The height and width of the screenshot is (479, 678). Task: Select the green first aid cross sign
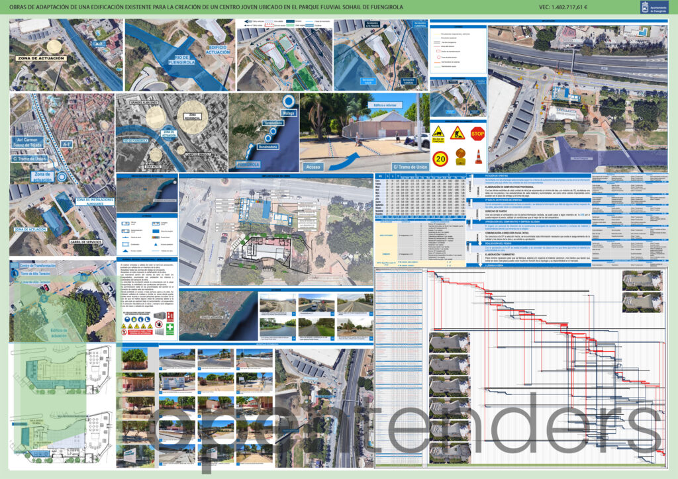point(169,329)
